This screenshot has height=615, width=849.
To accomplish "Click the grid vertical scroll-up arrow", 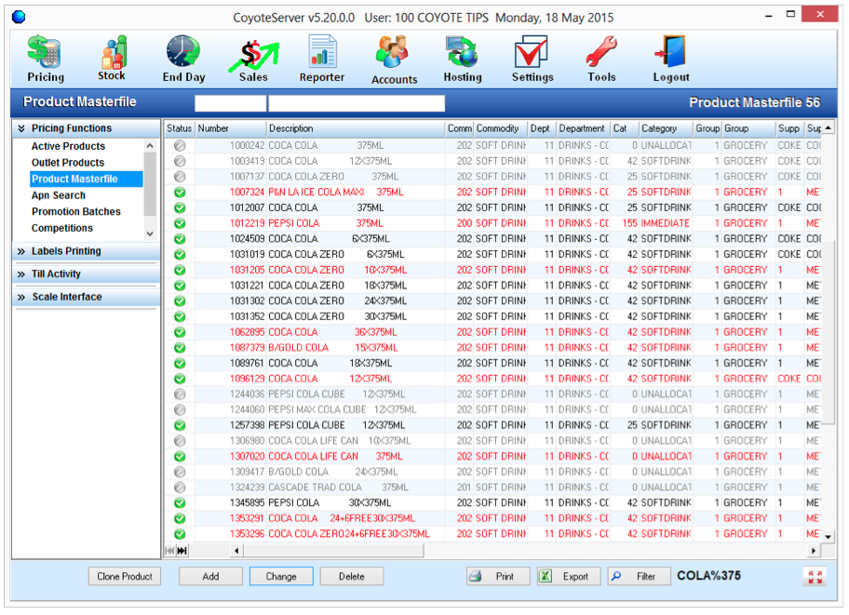I will pyautogui.click(x=829, y=127).
